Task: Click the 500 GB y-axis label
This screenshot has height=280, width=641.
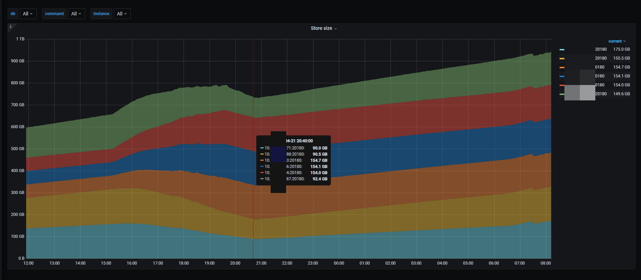Action: coord(18,149)
